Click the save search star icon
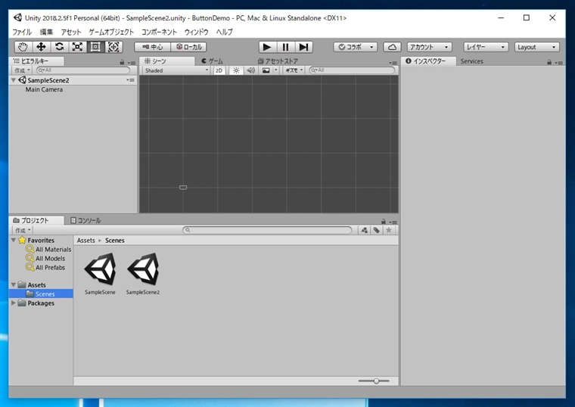Image resolution: width=575 pixels, height=407 pixels. coord(389,230)
